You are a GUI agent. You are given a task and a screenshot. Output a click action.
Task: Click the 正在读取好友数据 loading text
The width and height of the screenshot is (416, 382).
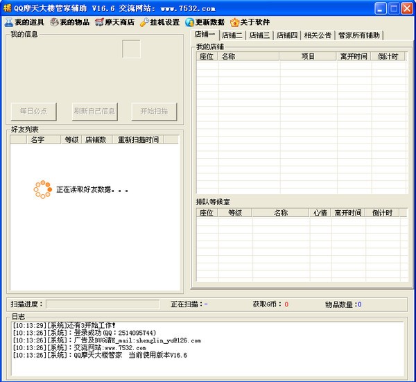(92, 190)
